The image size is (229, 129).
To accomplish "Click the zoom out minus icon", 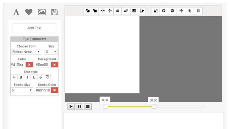I will (172, 11).
